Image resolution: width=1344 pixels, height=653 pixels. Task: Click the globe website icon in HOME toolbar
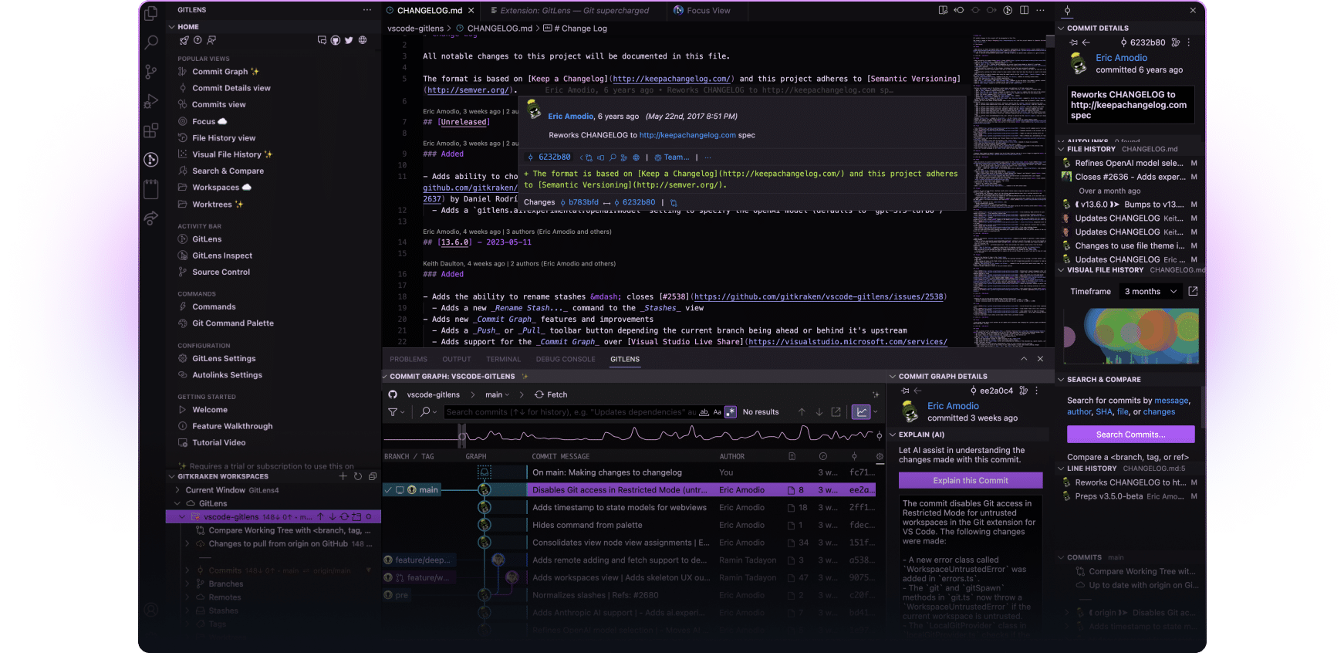point(363,40)
